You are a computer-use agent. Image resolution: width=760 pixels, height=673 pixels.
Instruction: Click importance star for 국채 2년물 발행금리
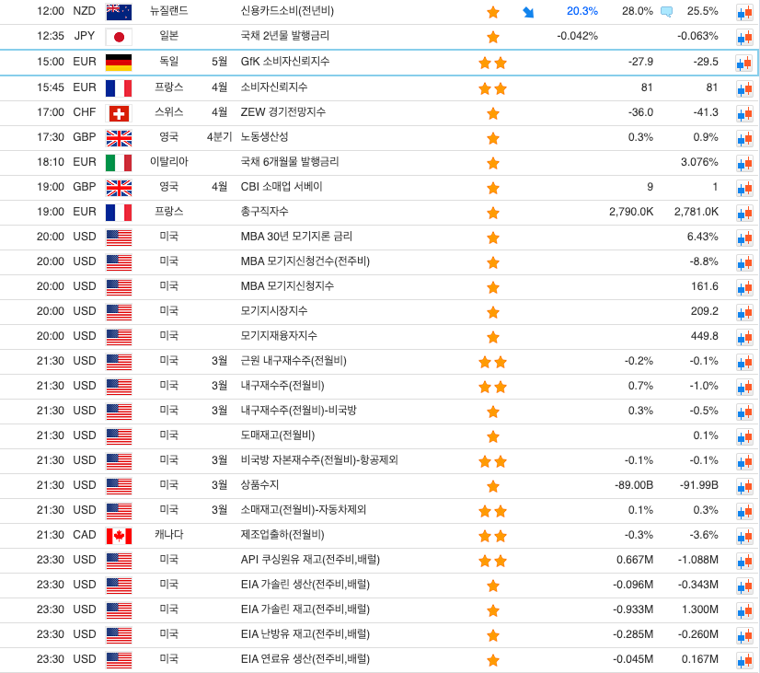pyautogui.click(x=493, y=37)
